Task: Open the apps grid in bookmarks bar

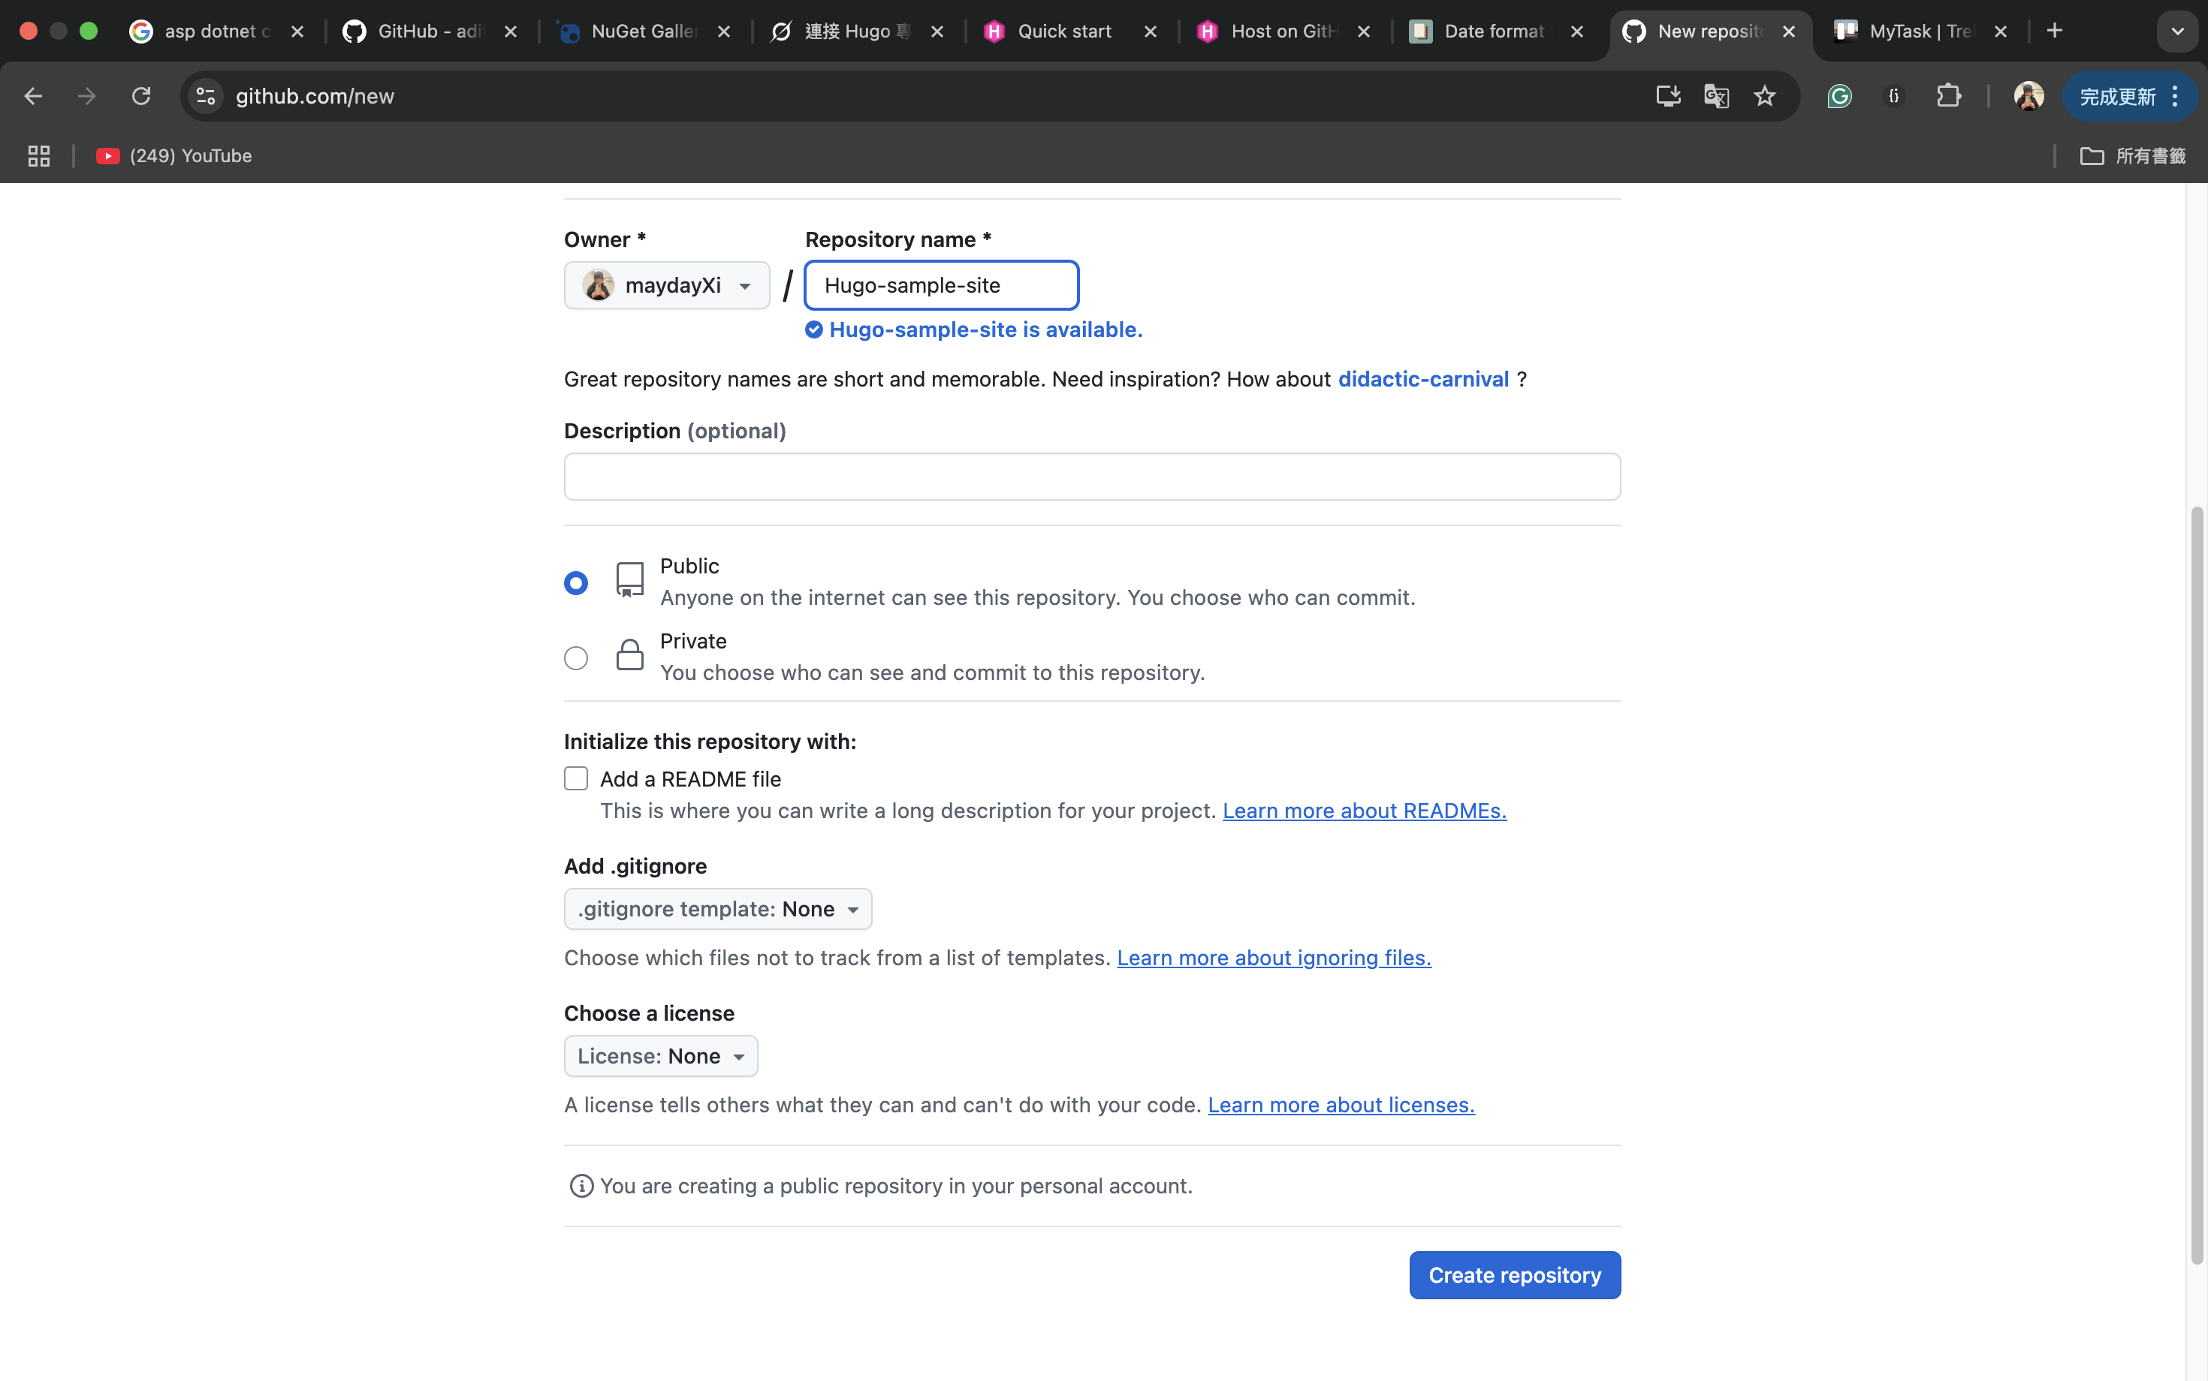Action: (38, 155)
